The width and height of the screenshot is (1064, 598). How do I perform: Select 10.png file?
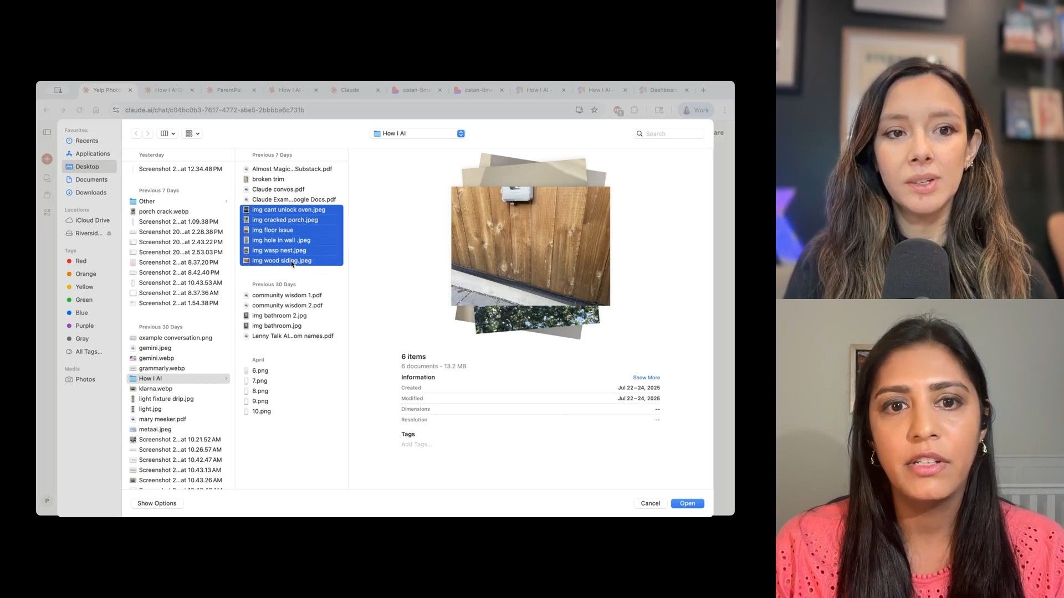click(x=261, y=411)
